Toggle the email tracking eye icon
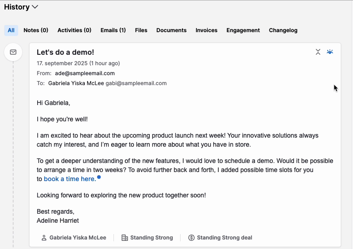The height and width of the screenshot is (249, 353). [330, 52]
